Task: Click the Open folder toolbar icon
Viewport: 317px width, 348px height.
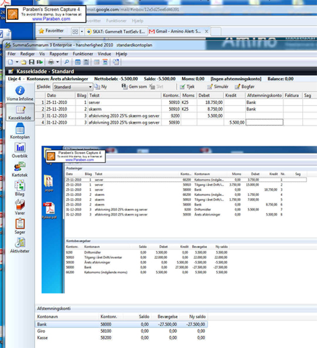Action: [23, 62]
